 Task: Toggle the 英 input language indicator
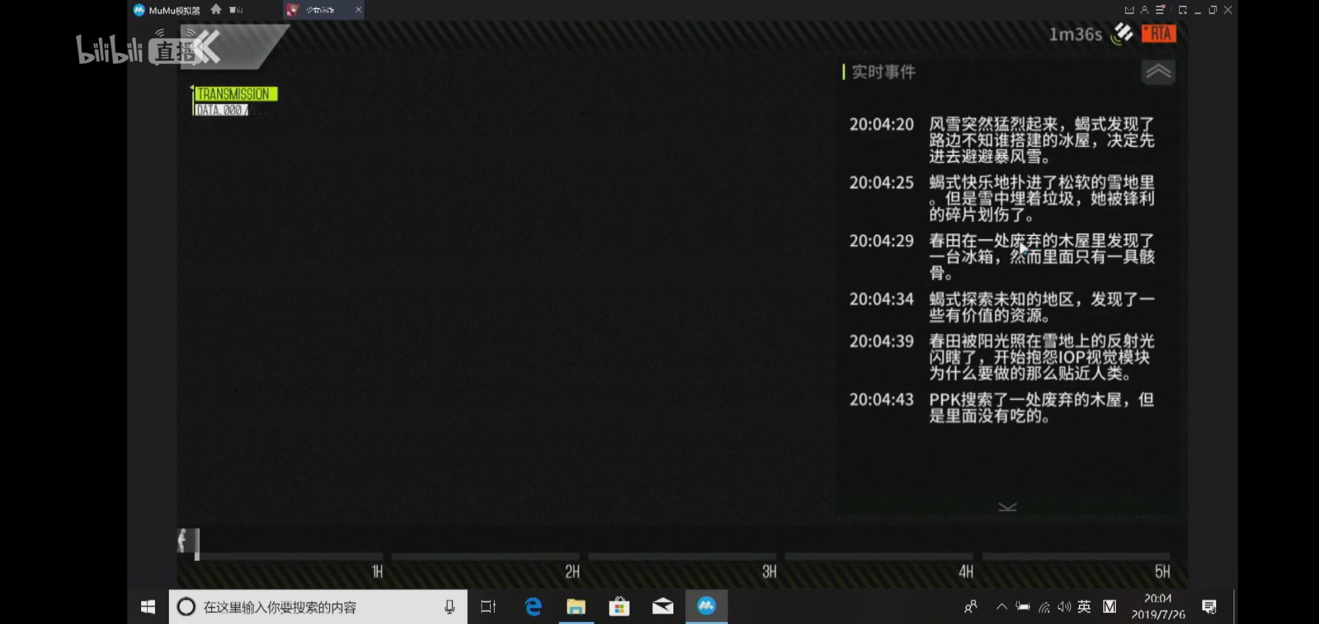pyautogui.click(x=1084, y=607)
